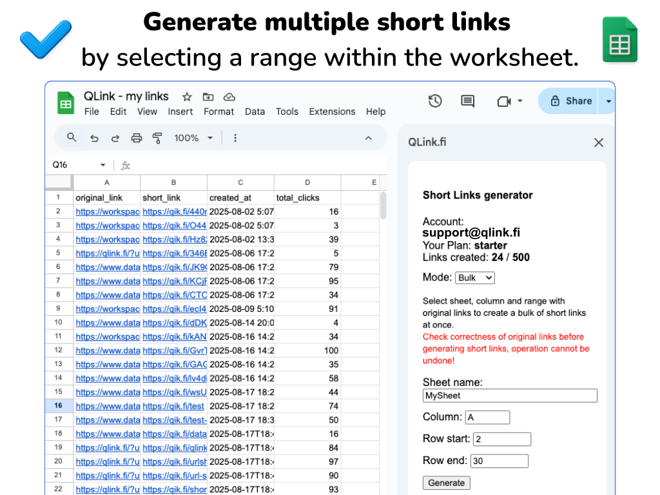The height and width of the screenshot is (495, 660).
Task: Open the qik.fi/440 short link in row 2
Action: (x=175, y=211)
